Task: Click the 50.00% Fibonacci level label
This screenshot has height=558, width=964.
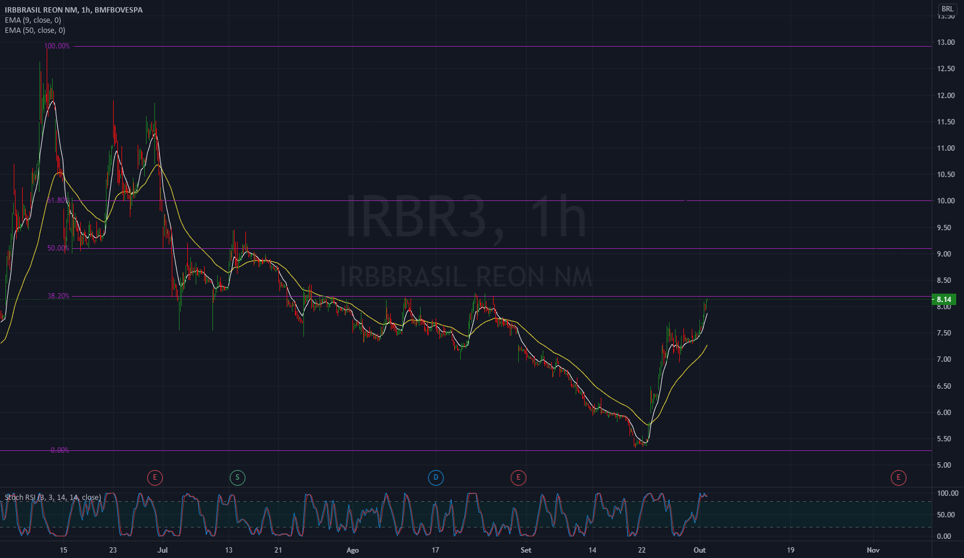Action: pyautogui.click(x=59, y=248)
